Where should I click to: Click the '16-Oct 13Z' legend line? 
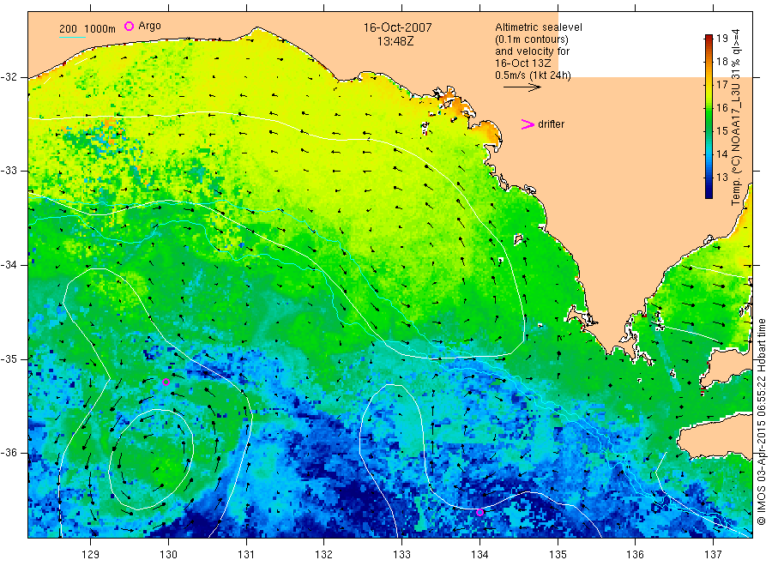pyautogui.click(x=522, y=63)
